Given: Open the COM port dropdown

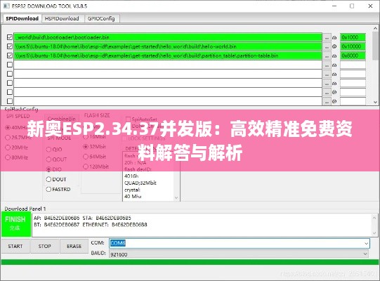Looking at the screenshot, I should 366,244.
